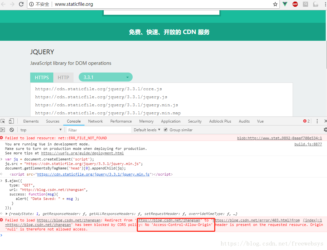Open the Performance tab

coord(121,121)
